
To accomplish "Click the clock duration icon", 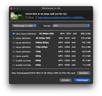I will tap(26, 18).
